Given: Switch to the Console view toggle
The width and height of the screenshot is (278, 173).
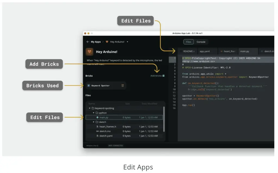Looking at the screenshot, I should (x=201, y=42).
